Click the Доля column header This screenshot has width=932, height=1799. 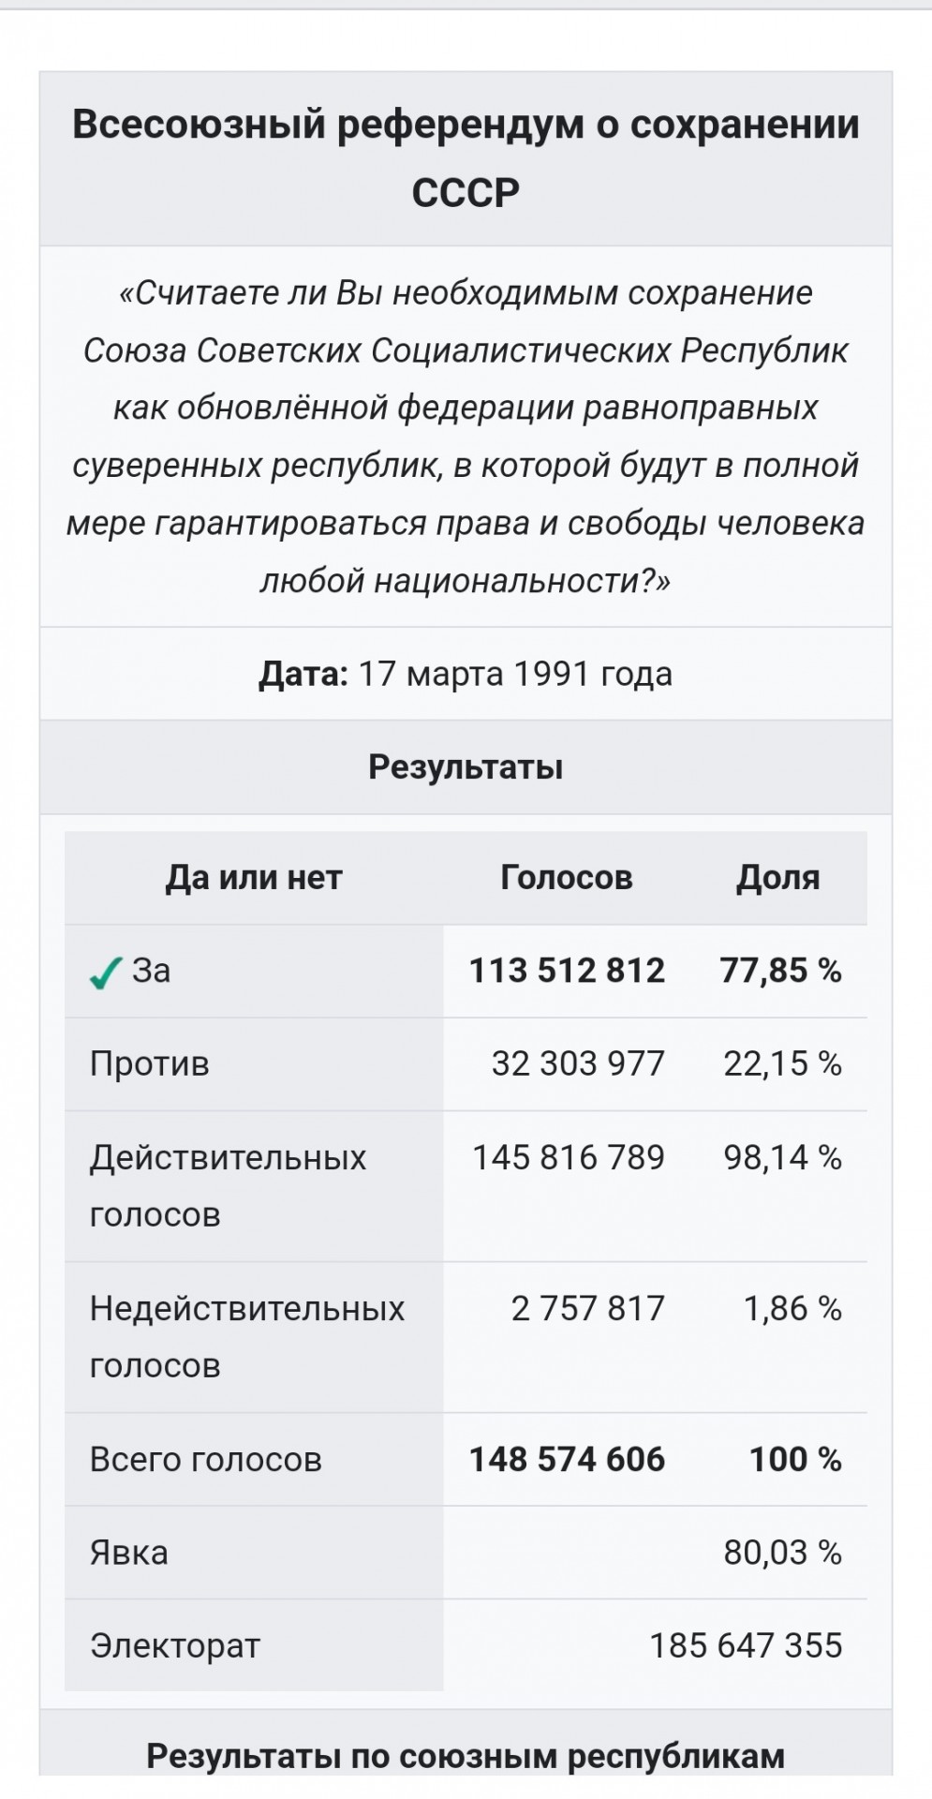[x=778, y=878]
